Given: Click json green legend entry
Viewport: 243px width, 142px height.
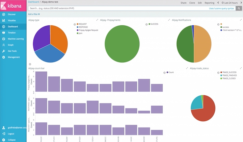Looking at the screenshot, I should tap(80, 33).
